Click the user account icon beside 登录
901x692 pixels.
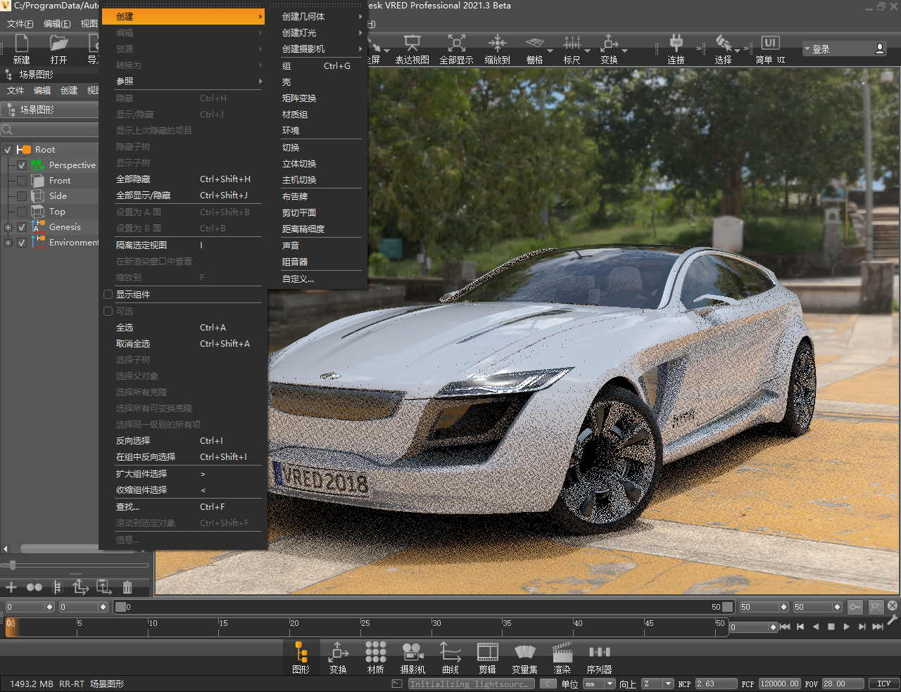[x=880, y=49]
